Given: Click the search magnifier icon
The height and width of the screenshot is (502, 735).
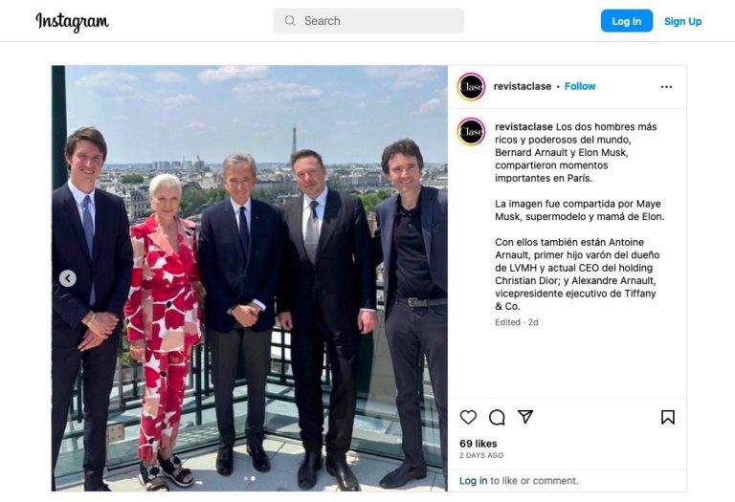Looking at the screenshot, I should (x=290, y=21).
